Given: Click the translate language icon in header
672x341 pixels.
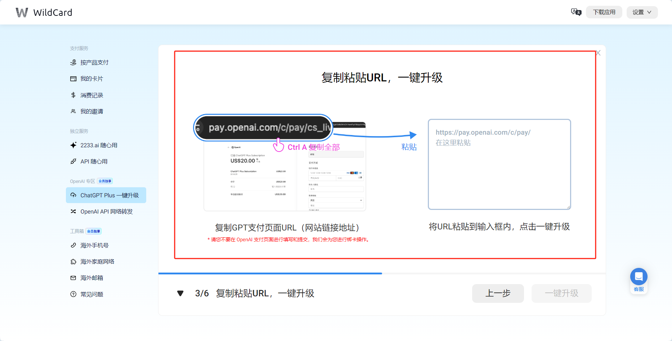Looking at the screenshot, I should click(576, 12).
